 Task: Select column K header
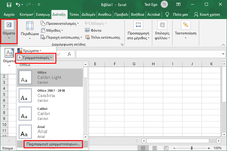(x=211, y=64)
